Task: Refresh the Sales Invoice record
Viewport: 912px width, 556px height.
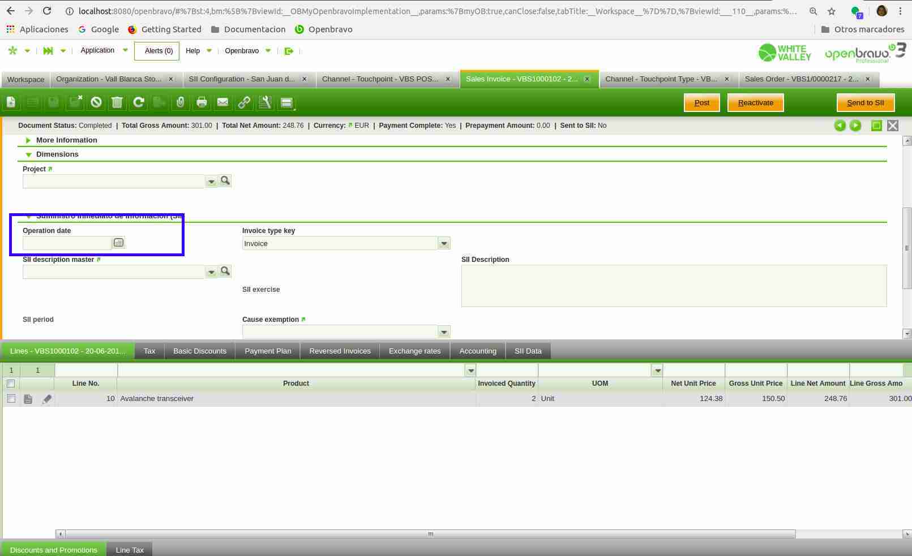Action: 139,102
